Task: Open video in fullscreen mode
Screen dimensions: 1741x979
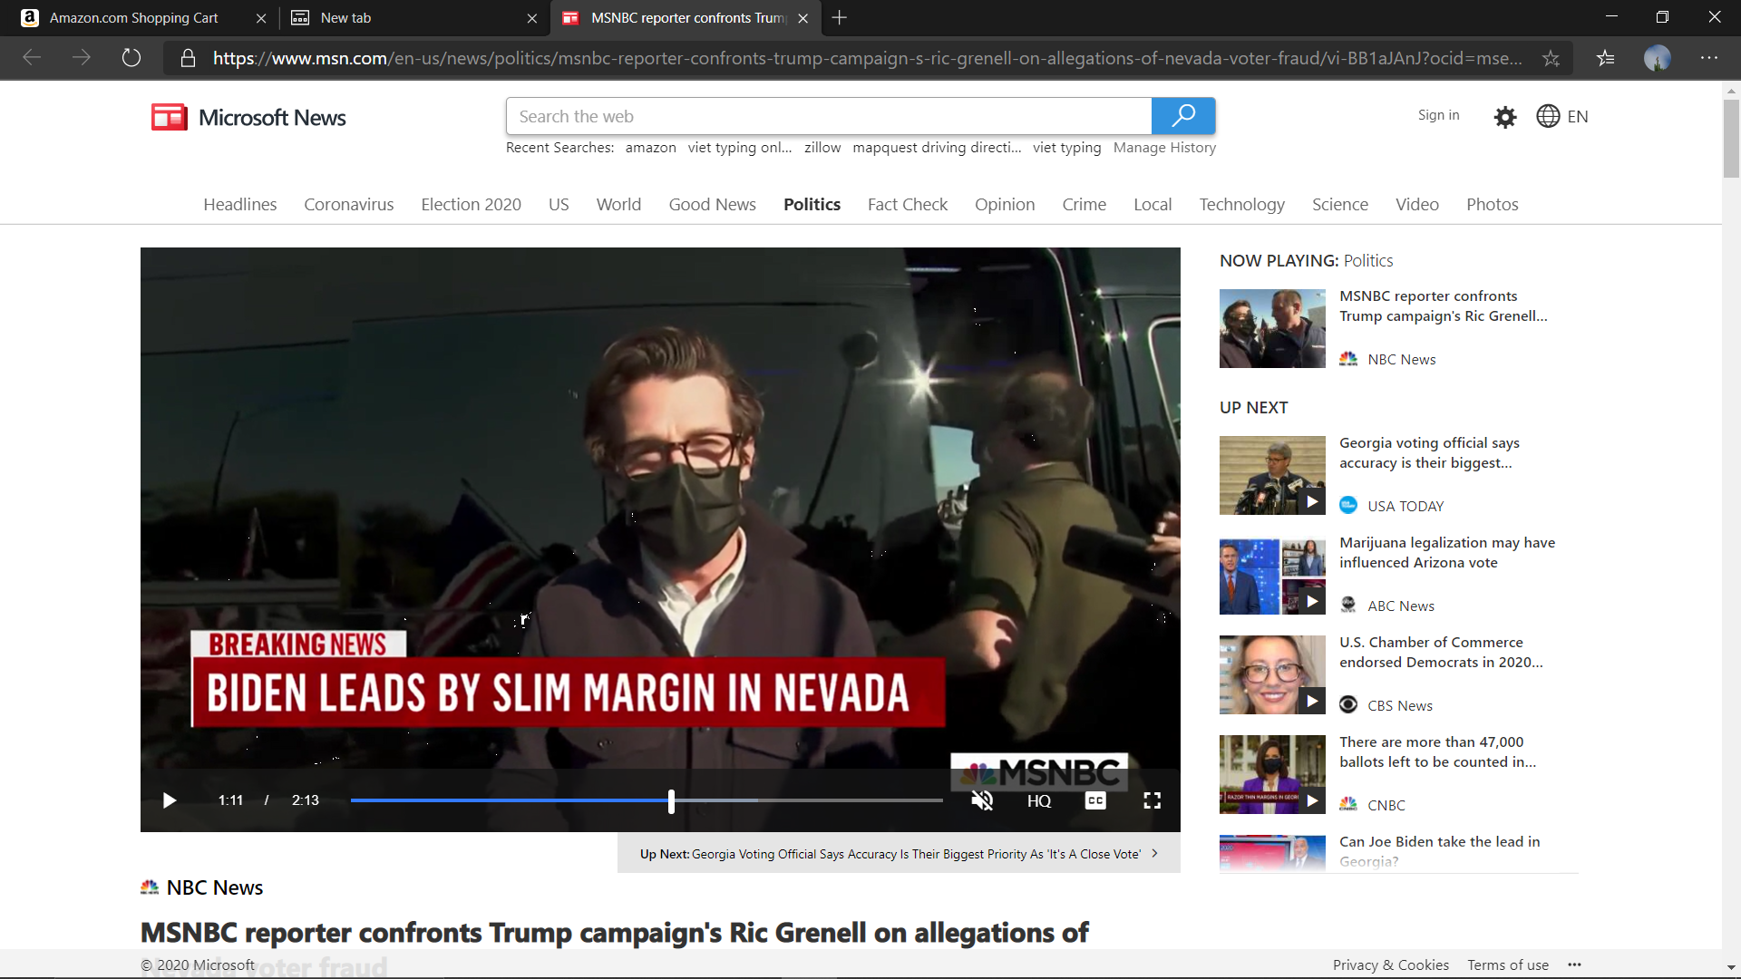Action: pos(1152,800)
